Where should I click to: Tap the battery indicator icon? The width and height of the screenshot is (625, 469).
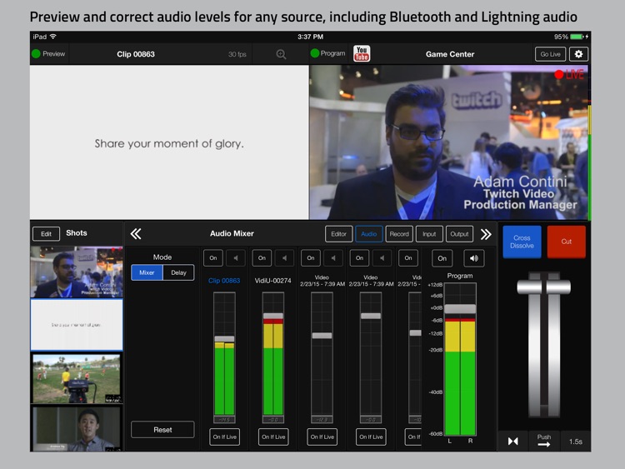pyautogui.click(x=577, y=37)
